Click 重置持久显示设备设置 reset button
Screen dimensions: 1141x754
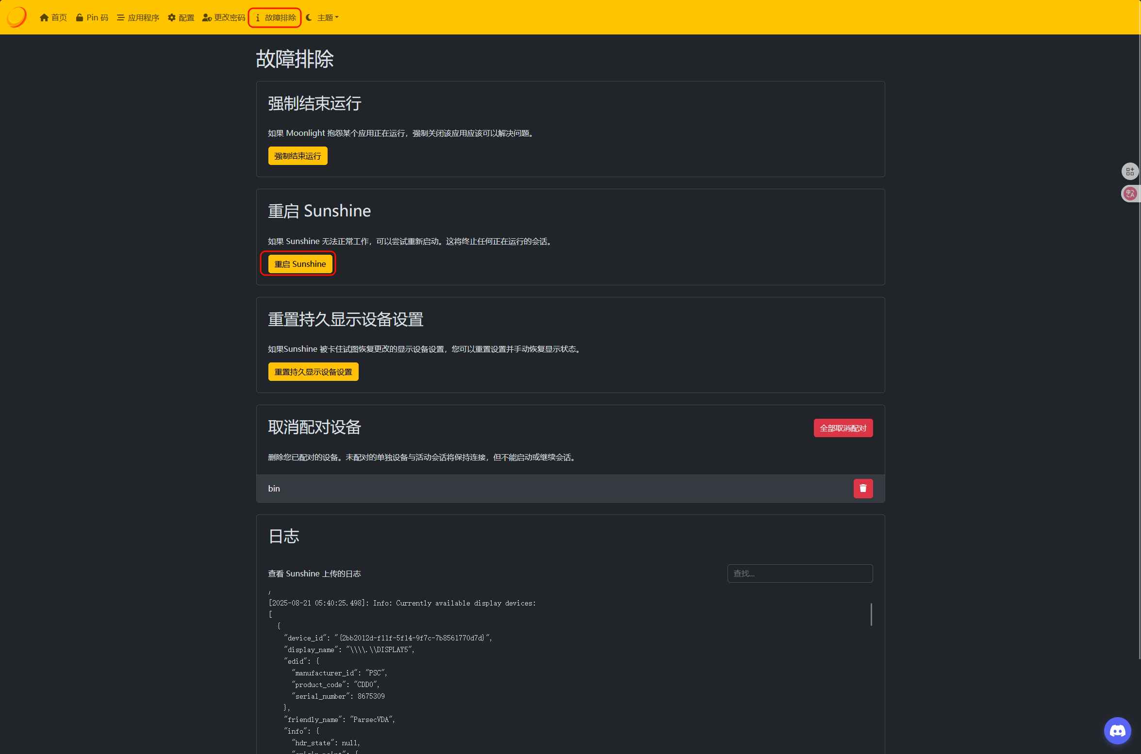(313, 372)
